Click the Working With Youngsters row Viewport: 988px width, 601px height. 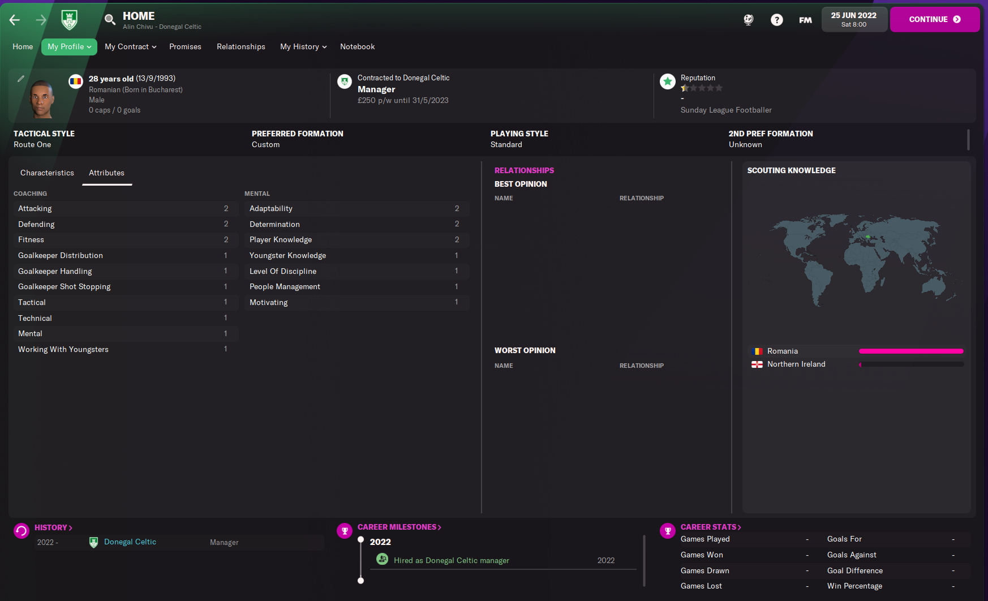point(126,350)
